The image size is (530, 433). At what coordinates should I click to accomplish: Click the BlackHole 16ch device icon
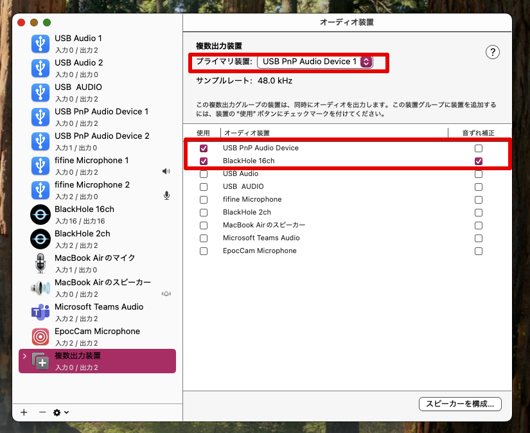coord(40,215)
